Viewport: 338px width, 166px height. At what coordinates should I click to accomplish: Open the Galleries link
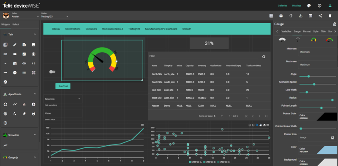[282, 6]
